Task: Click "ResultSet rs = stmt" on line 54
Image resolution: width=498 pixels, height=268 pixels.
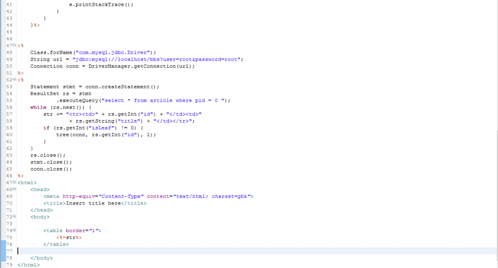Action: pos(61,94)
